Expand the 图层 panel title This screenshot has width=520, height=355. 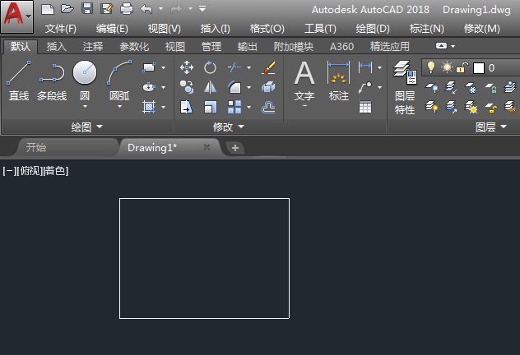point(491,127)
